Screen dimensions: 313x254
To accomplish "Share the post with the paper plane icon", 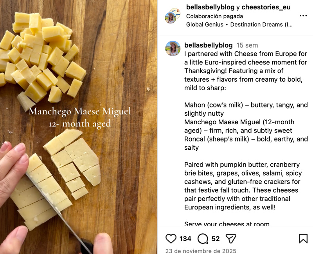I will point(231,238).
